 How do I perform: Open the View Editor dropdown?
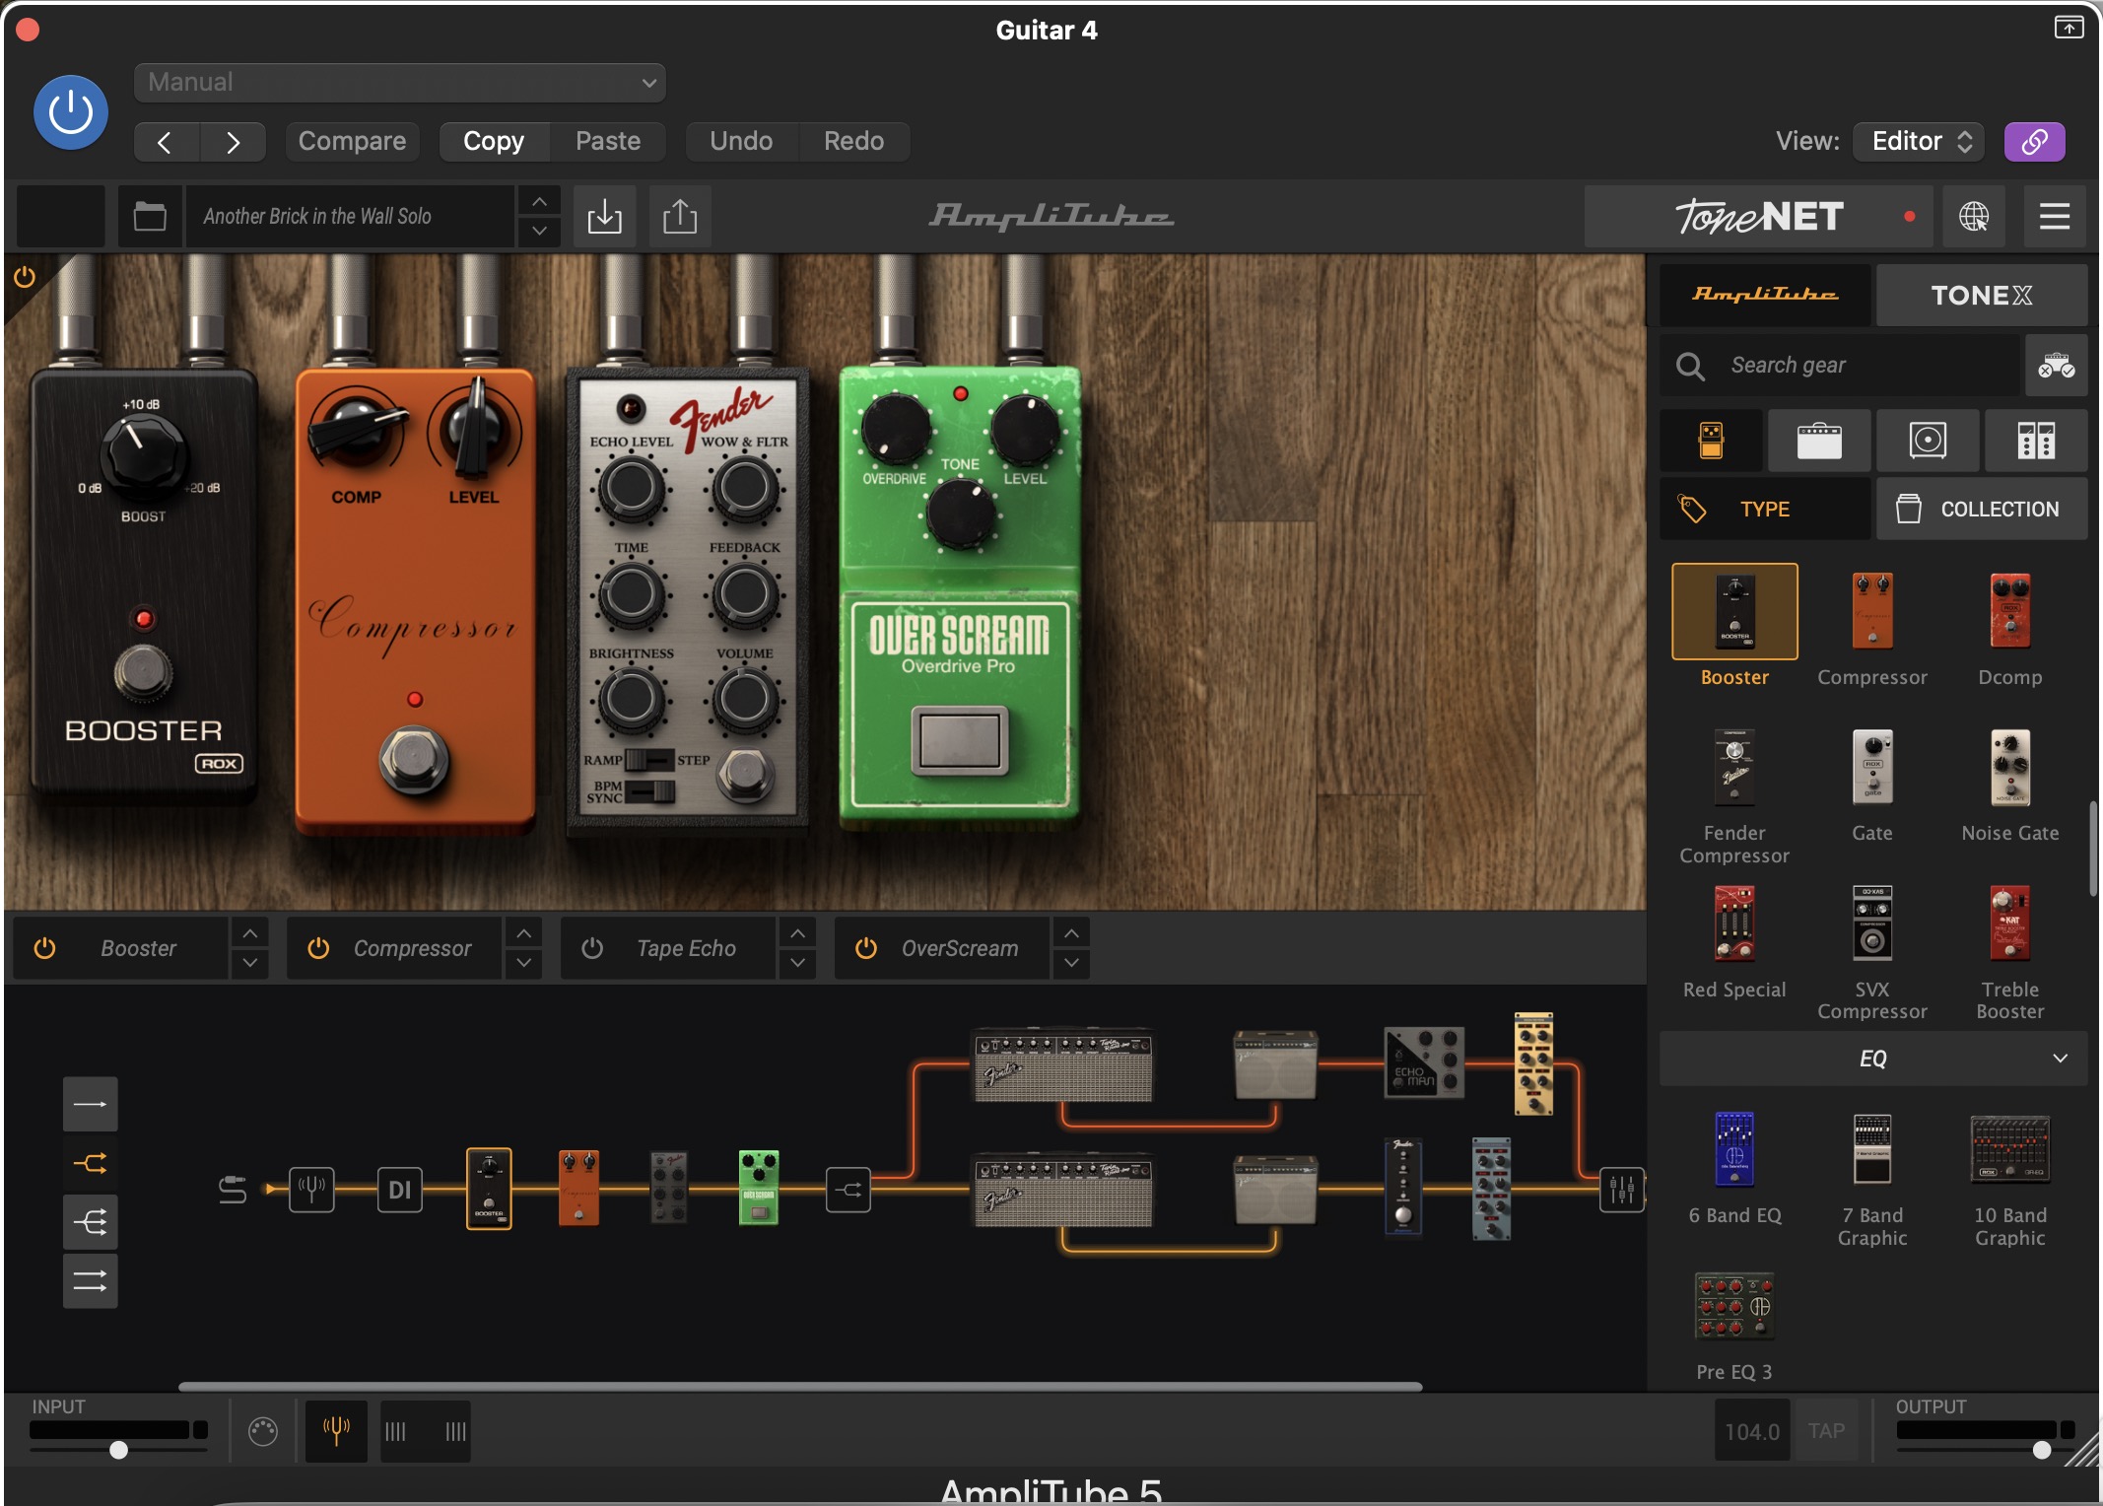[x=1920, y=141]
